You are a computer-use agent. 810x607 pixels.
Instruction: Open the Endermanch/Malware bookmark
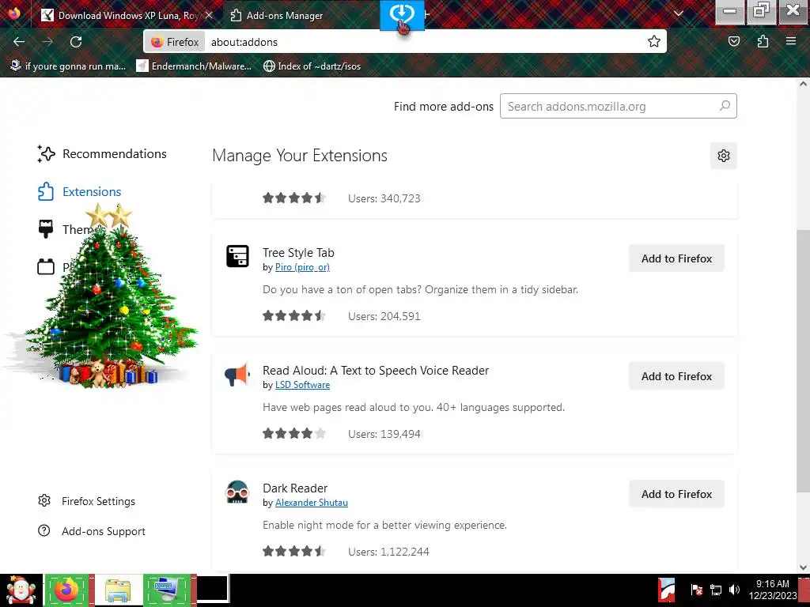195,66
